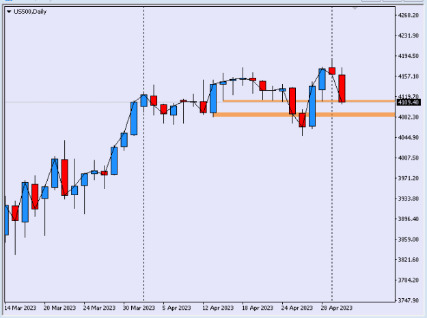Click the 12 Apr 2023 date label
The height and width of the screenshot is (318, 427).
click(218, 308)
